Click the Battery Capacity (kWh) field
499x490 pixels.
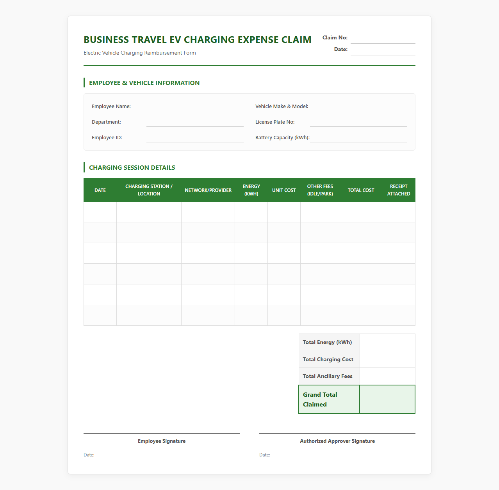point(358,138)
